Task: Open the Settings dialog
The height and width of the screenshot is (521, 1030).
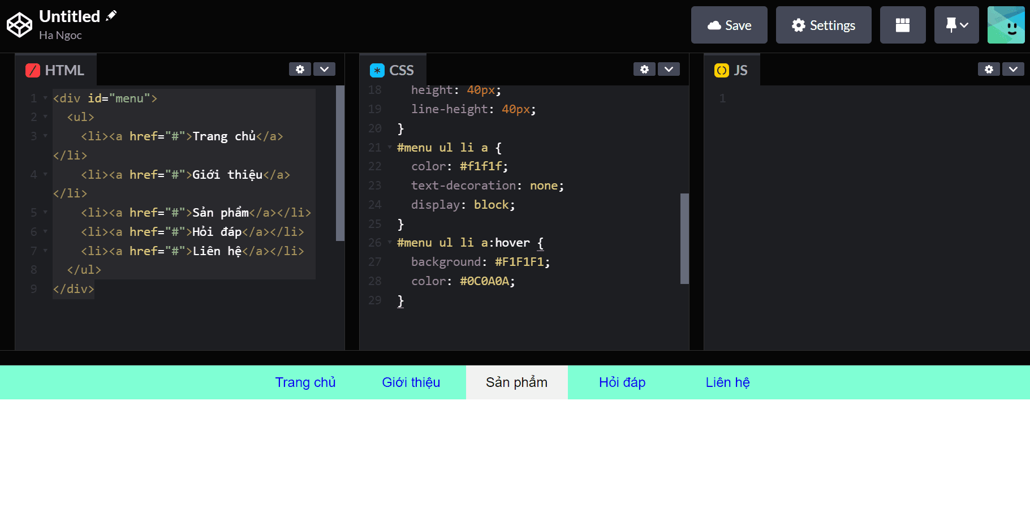Action: point(824,24)
